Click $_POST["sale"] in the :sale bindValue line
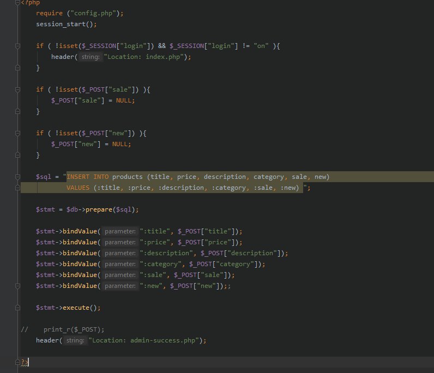Viewport: 434px width, 373px height. click(x=201, y=275)
